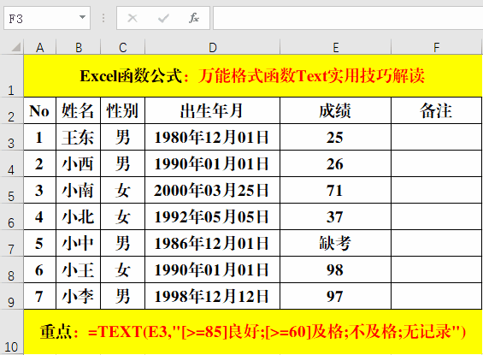Select the 缺考 score cell
483x355 pixels.
click(x=335, y=243)
